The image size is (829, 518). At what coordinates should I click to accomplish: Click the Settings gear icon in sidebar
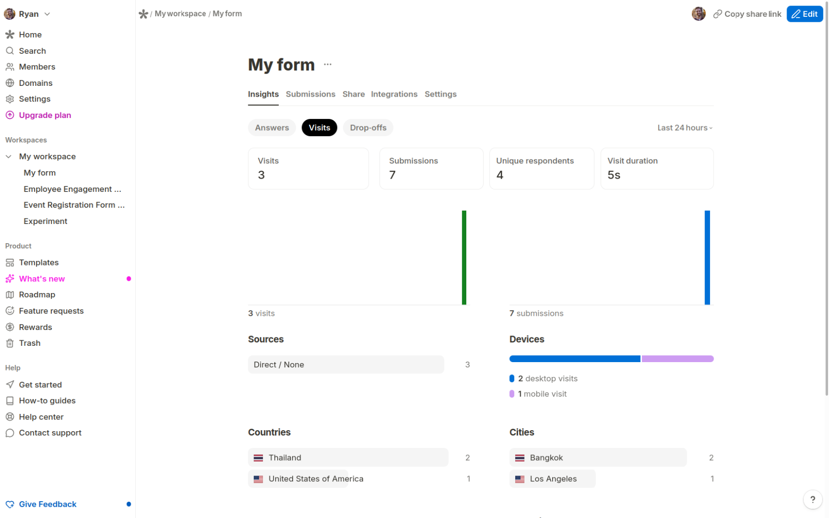pos(10,99)
